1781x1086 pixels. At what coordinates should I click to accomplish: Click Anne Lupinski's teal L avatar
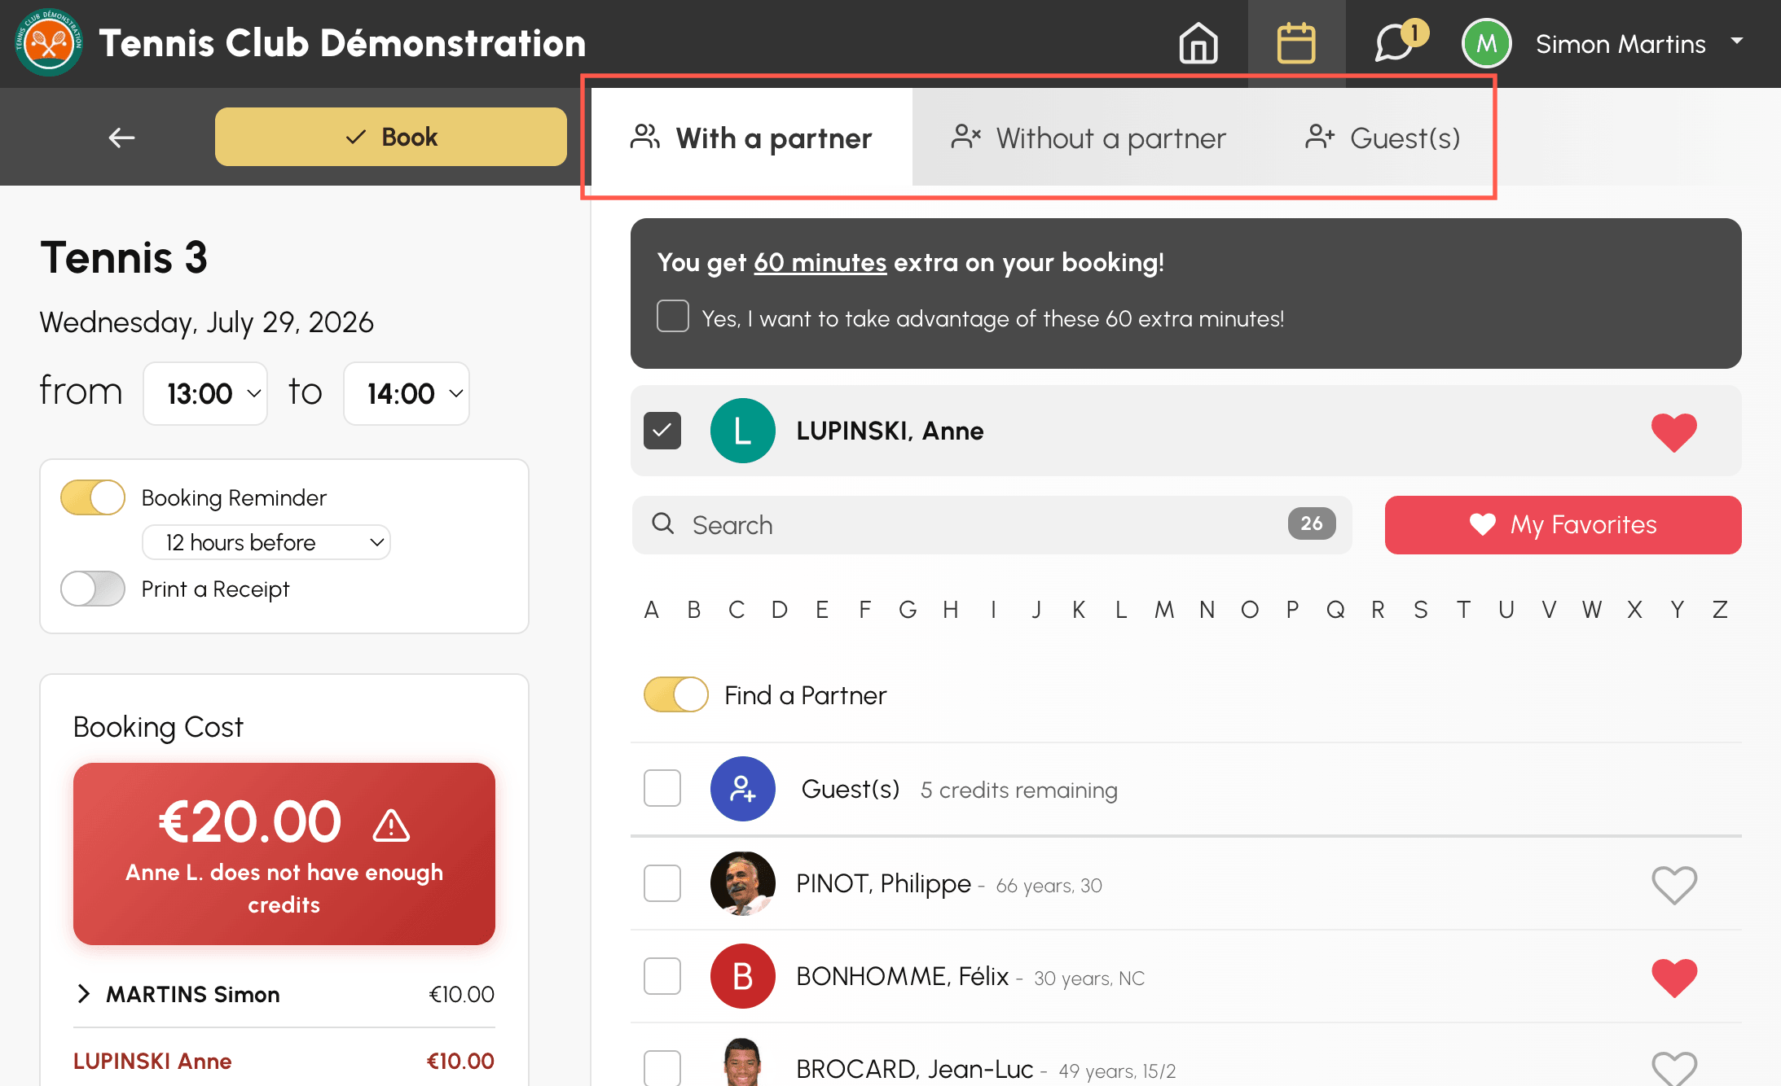coord(743,431)
